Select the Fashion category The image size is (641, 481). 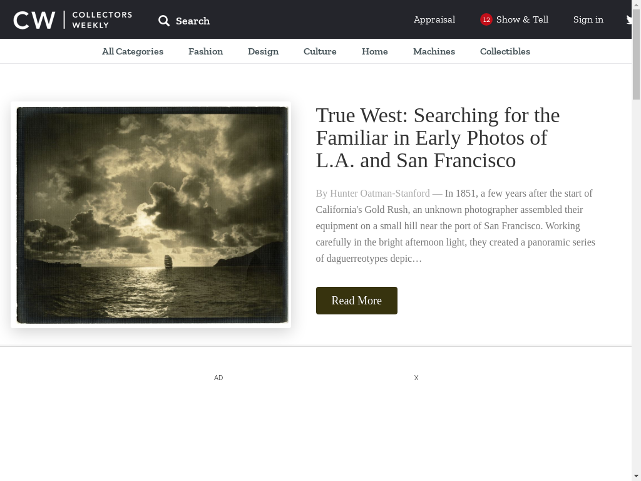(x=205, y=51)
